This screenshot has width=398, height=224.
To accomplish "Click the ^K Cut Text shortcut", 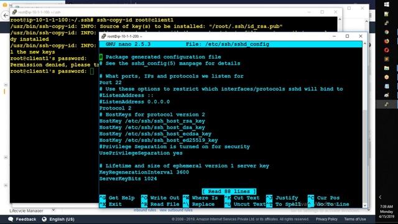I will (x=242, y=198).
